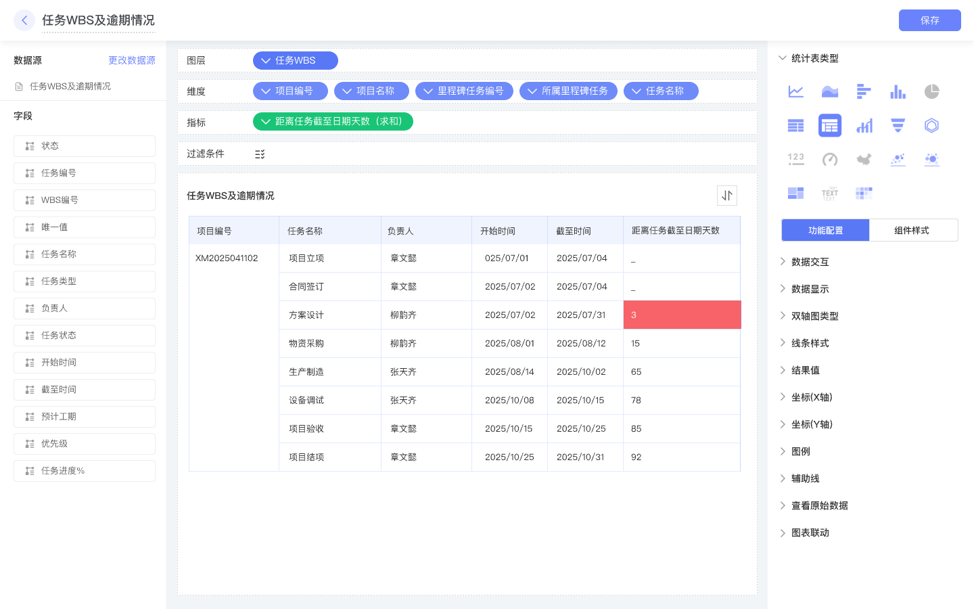This screenshot has width=974, height=609.
Task: Select the 任务进度% field item
Action: tap(85, 471)
